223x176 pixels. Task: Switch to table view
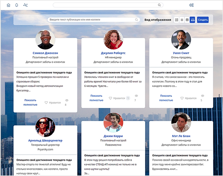point(187,20)
